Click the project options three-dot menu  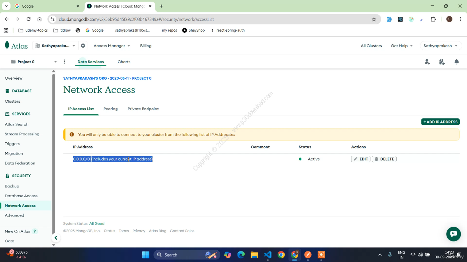click(65, 62)
